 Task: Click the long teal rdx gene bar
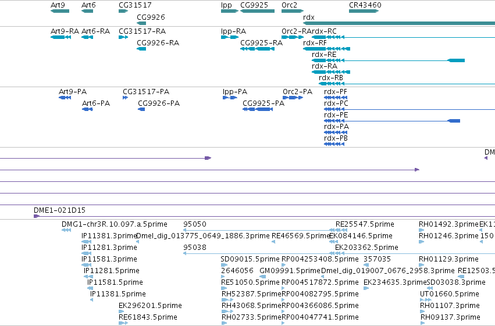click(399, 23)
